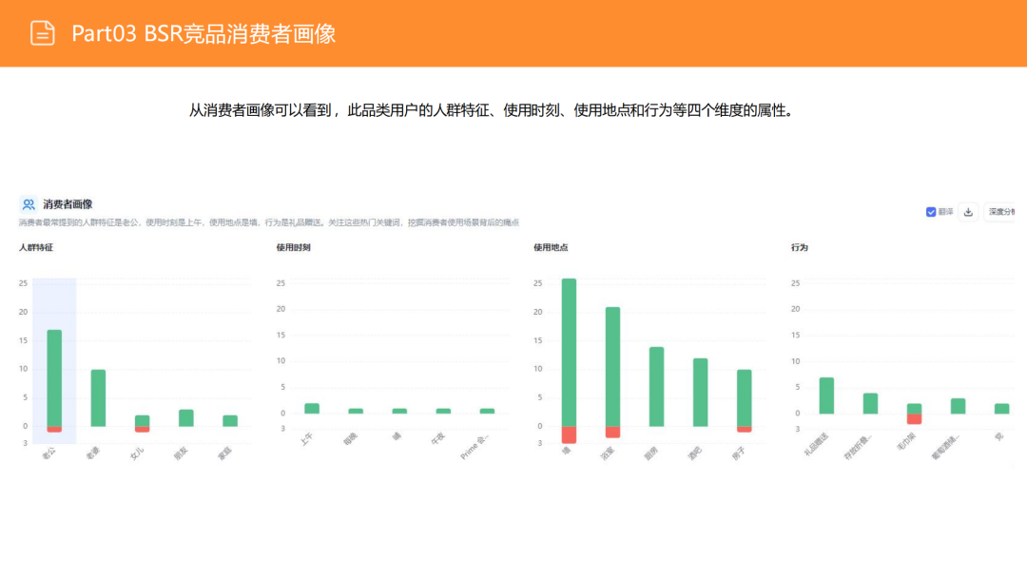
Task: Click the 午夜 bar in 使用时刻
Action: coord(443,411)
